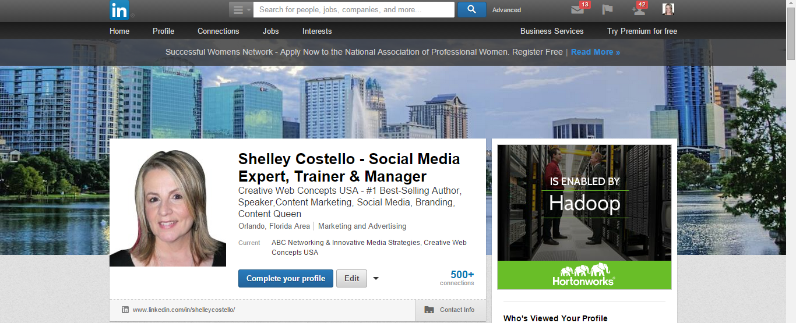The width and height of the screenshot is (796, 323).
Task: Click the Marketing and Advertising industry text
Action: click(x=362, y=226)
